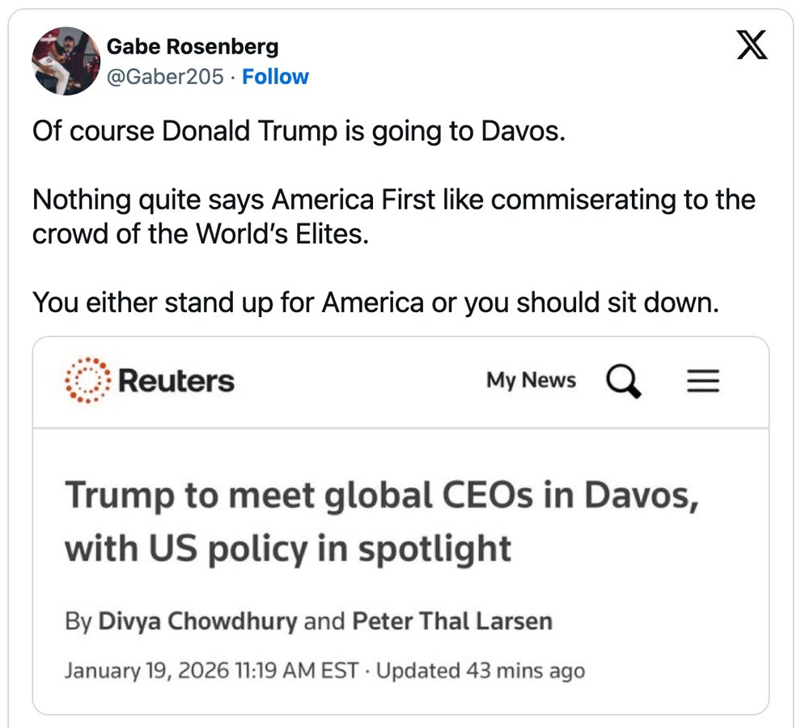Click tweet line 'You either stand up'

[375, 303]
